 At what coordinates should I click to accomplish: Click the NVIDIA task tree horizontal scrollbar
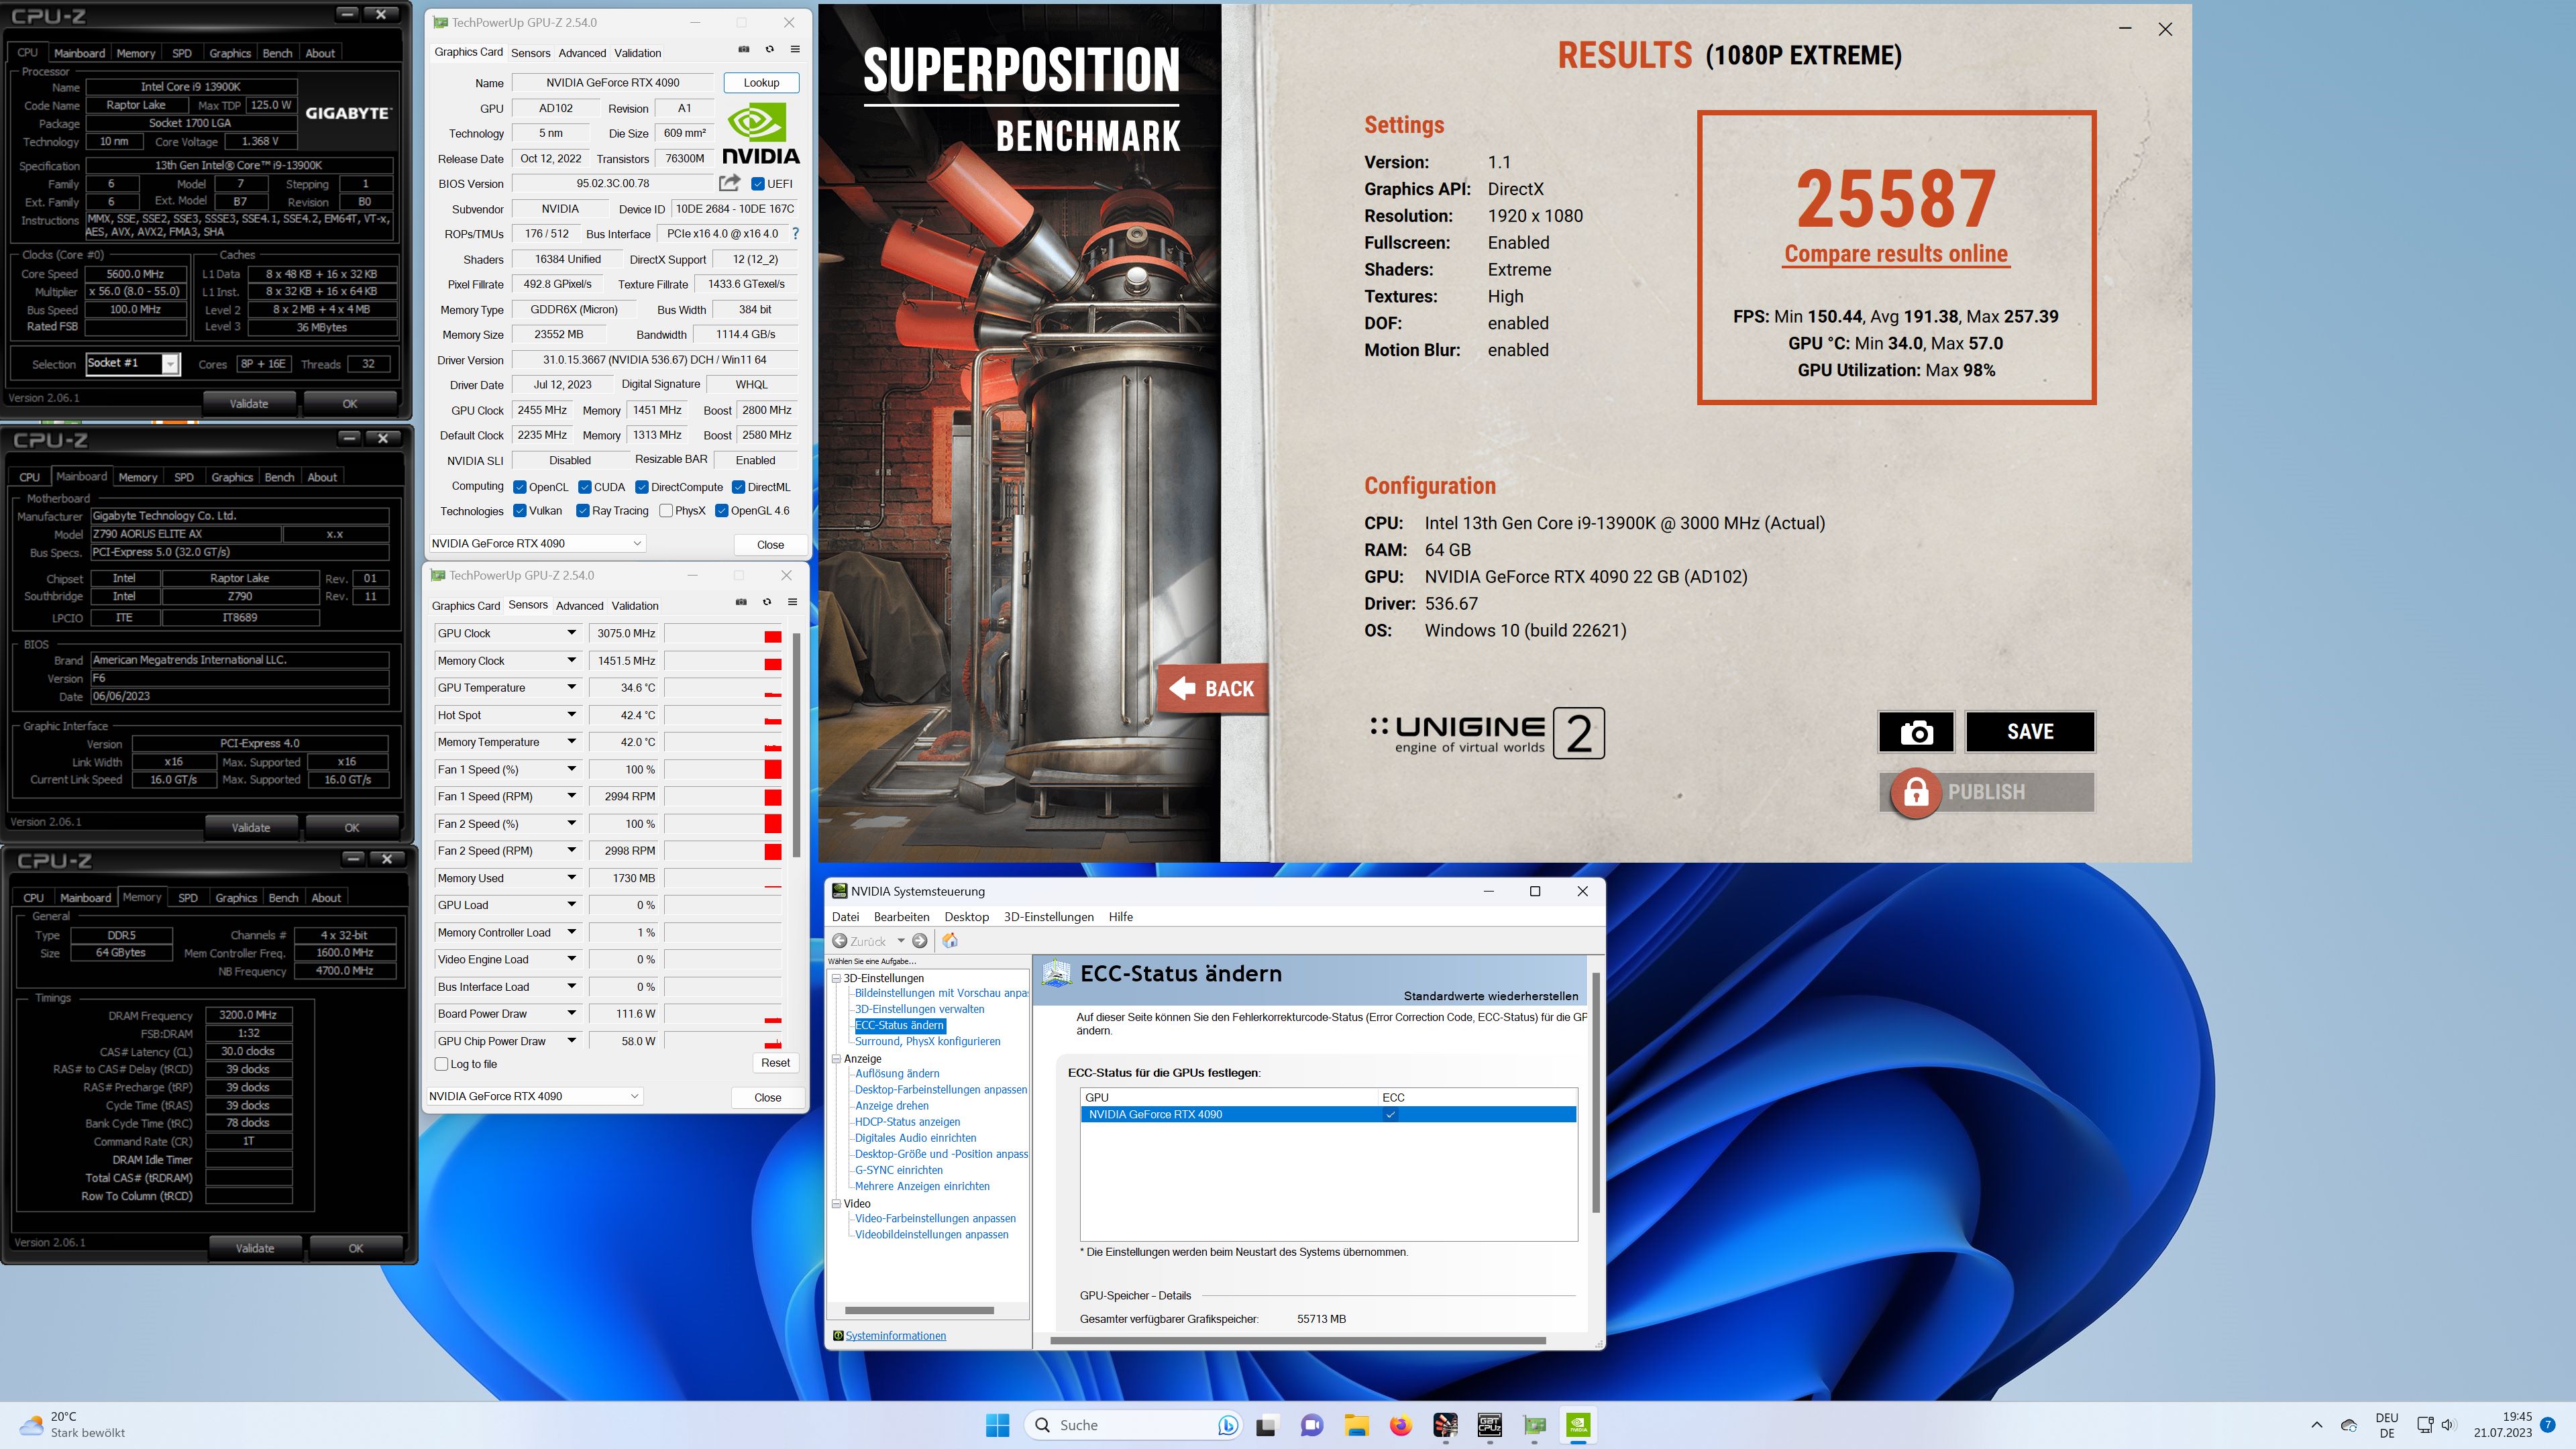pos(919,1310)
